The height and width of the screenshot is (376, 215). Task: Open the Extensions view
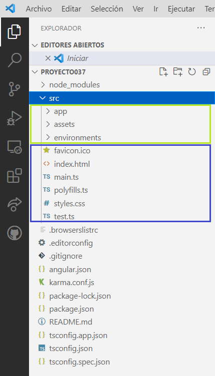click(14, 176)
